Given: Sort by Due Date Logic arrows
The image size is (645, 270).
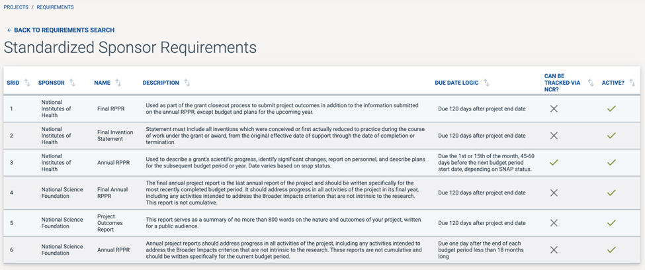Looking at the screenshot, I should [x=486, y=83].
